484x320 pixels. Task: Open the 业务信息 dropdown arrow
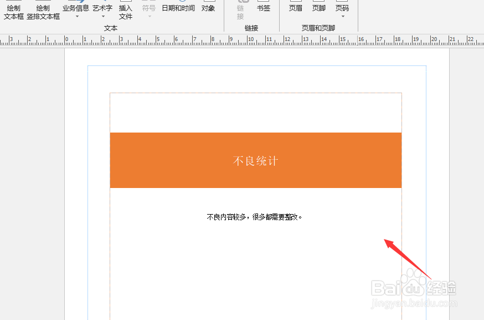tap(78, 16)
